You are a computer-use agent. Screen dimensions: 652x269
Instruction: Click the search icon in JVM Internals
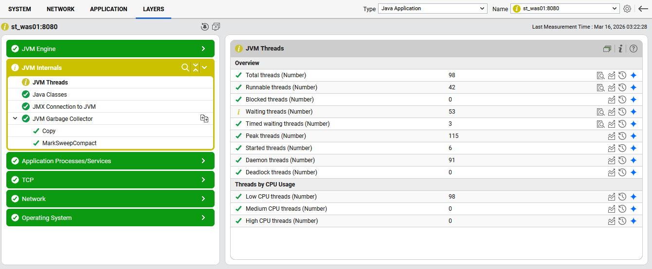tap(185, 67)
